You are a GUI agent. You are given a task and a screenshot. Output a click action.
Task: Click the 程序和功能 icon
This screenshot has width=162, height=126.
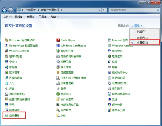point(6,56)
